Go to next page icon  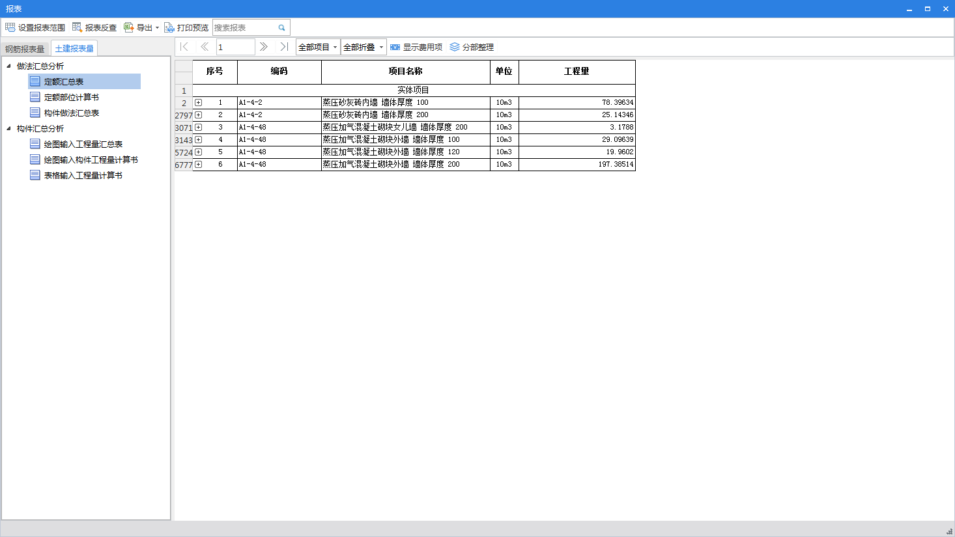263,47
